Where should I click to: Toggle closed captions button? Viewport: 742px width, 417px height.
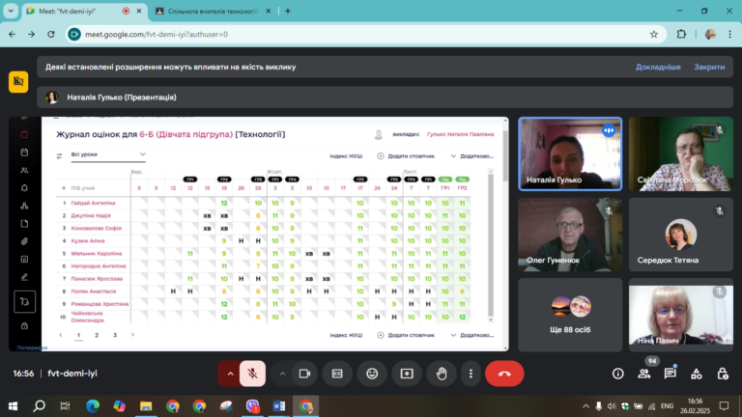[337, 374]
